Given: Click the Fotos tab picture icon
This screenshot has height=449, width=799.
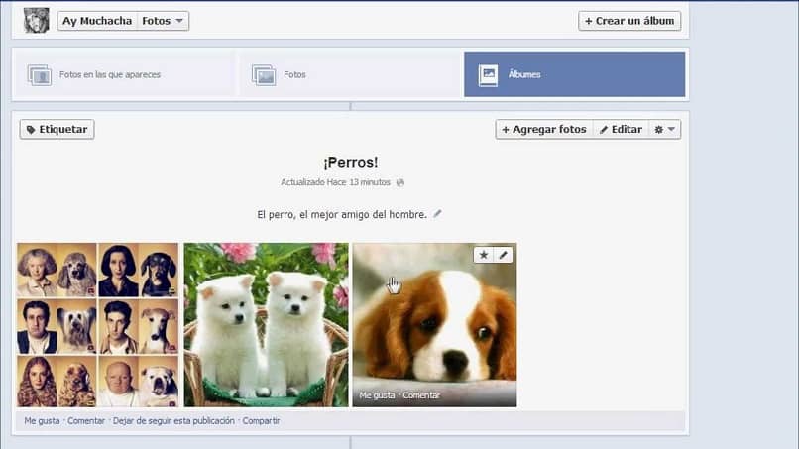Looking at the screenshot, I should click(x=264, y=75).
